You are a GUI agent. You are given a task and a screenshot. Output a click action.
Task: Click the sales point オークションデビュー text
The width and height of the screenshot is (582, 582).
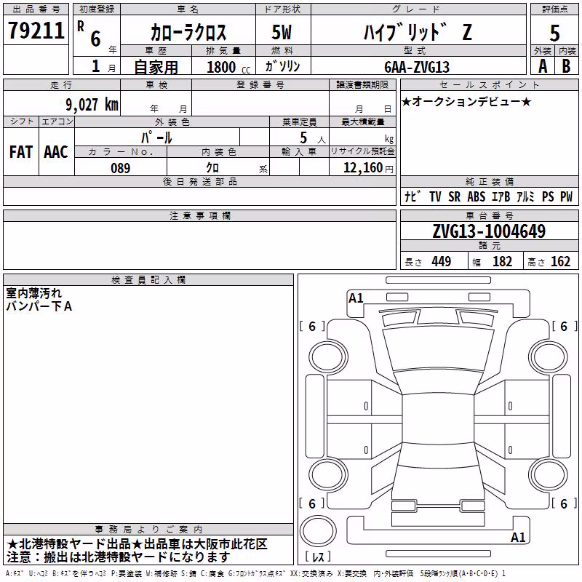pos(466,102)
